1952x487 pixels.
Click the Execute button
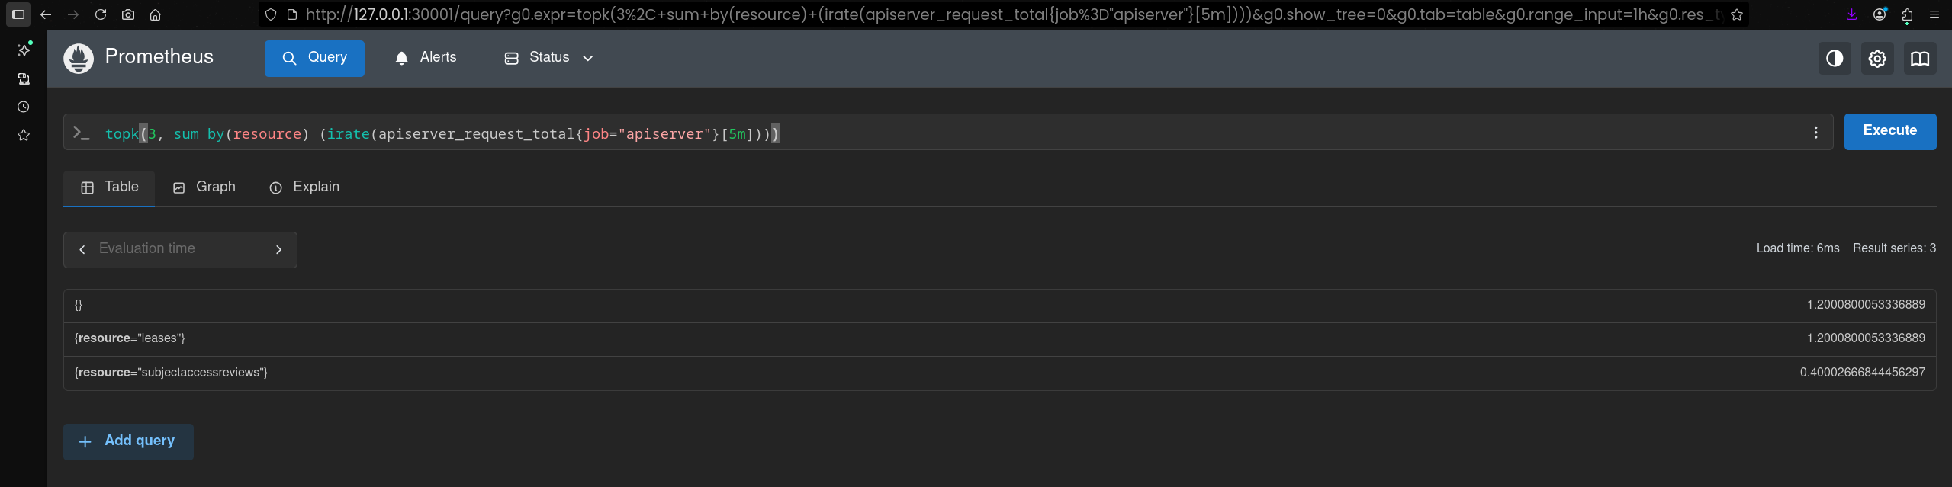pyautogui.click(x=1890, y=131)
